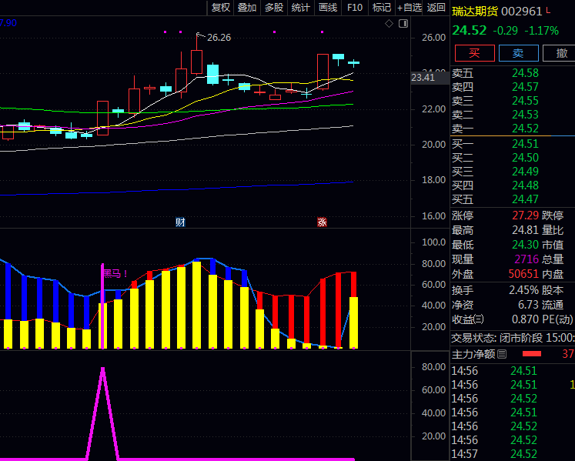Click the red L flag beside stock code
This screenshot has height=461, width=575.
click(x=548, y=12)
